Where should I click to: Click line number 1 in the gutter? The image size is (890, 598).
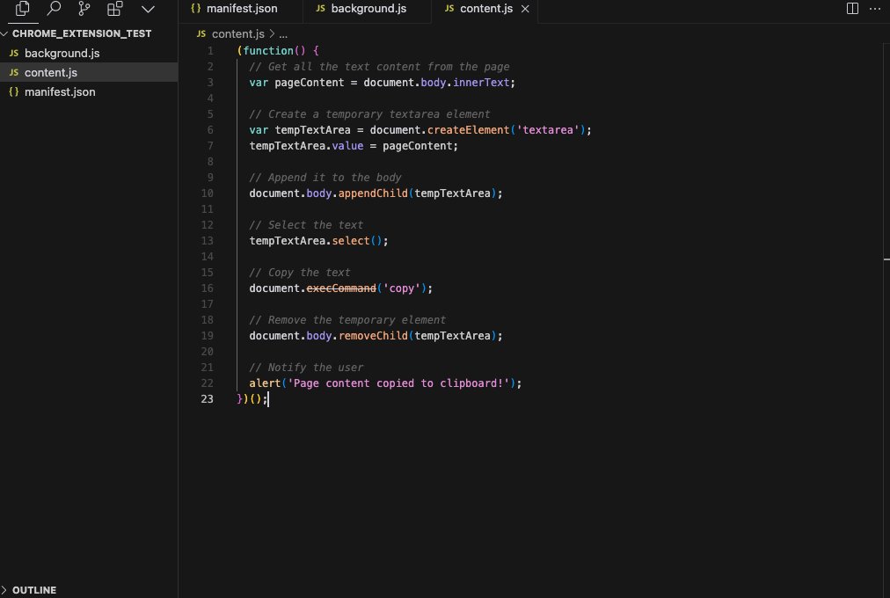click(x=210, y=51)
